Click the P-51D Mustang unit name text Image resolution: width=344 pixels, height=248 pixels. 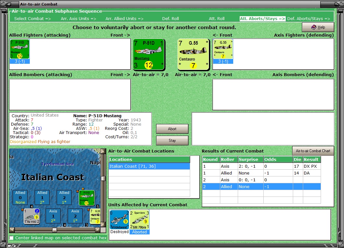[105, 116]
